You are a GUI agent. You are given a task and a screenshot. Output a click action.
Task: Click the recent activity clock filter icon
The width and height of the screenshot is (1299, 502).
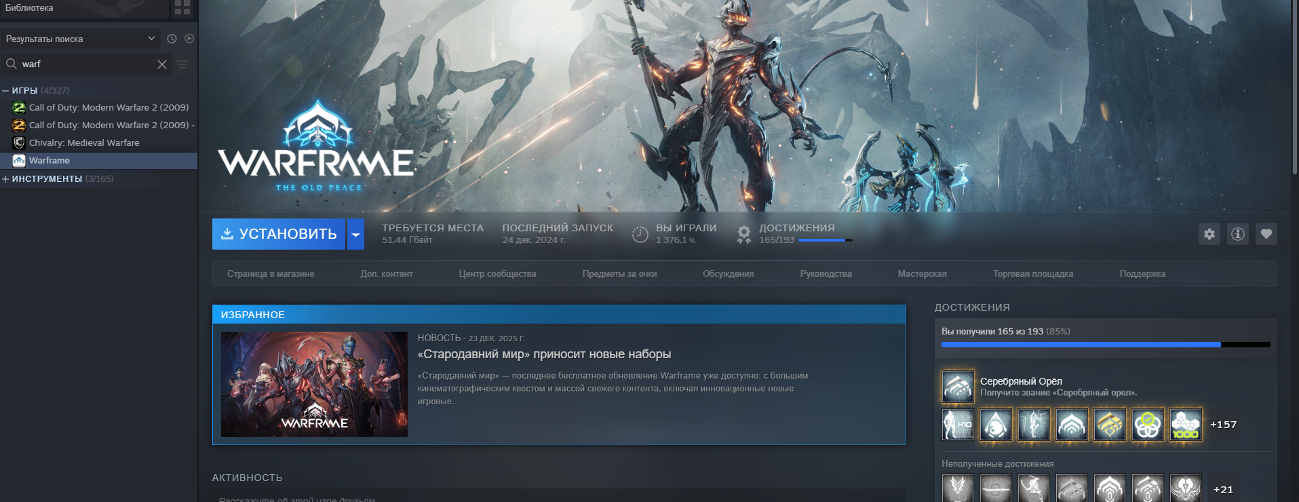(172, 39)
